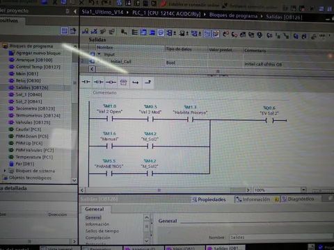Select the %M5.5 "PARAMETROS" contact
This screenshot has height=250, width=334.
pyautogui.click(x=109, y=174)
